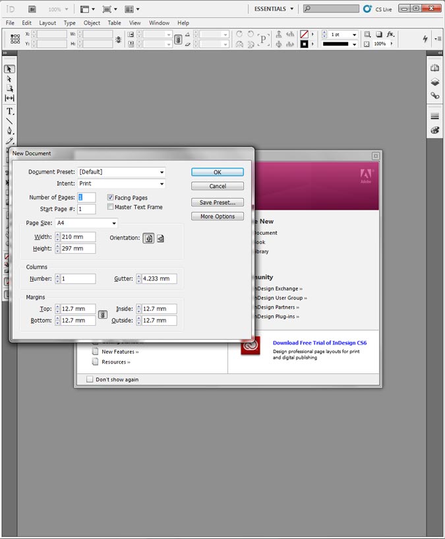Open the Window menu
This screenshot has height=539, width=445.
click(x=159, y=23)
